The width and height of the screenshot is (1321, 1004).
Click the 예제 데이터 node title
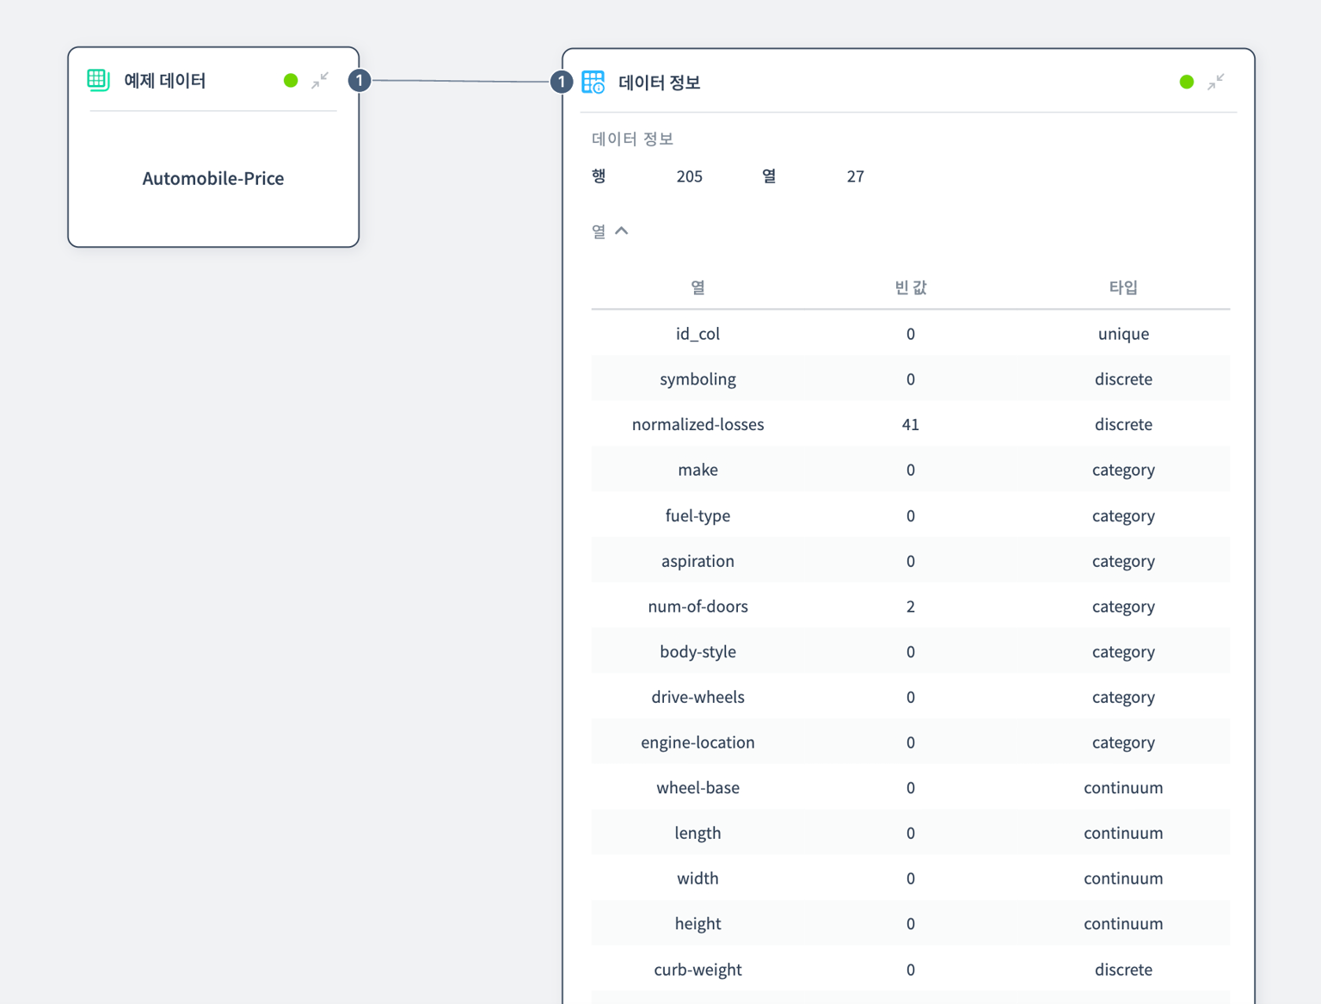(x=164, y=80)
